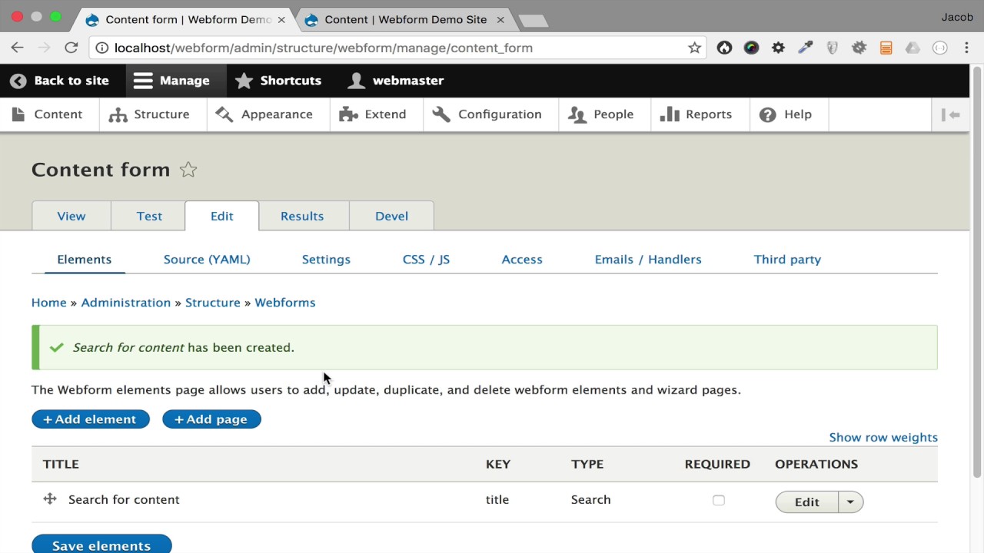Open the Source (YAML) sub-tab
984x553 pixels.
pos(207,260)
